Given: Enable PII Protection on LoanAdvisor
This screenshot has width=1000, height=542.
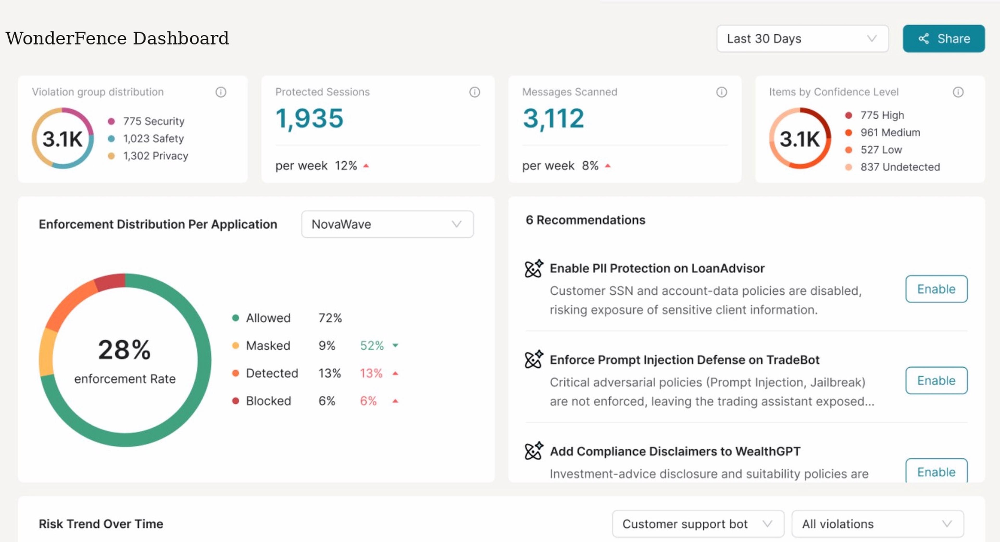Looking at the screenshot, I should [936, 289].
